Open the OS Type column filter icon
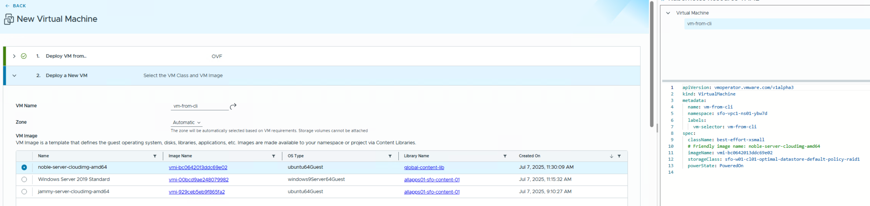Screen dimensions: 870x206 [x=390, y=156]
